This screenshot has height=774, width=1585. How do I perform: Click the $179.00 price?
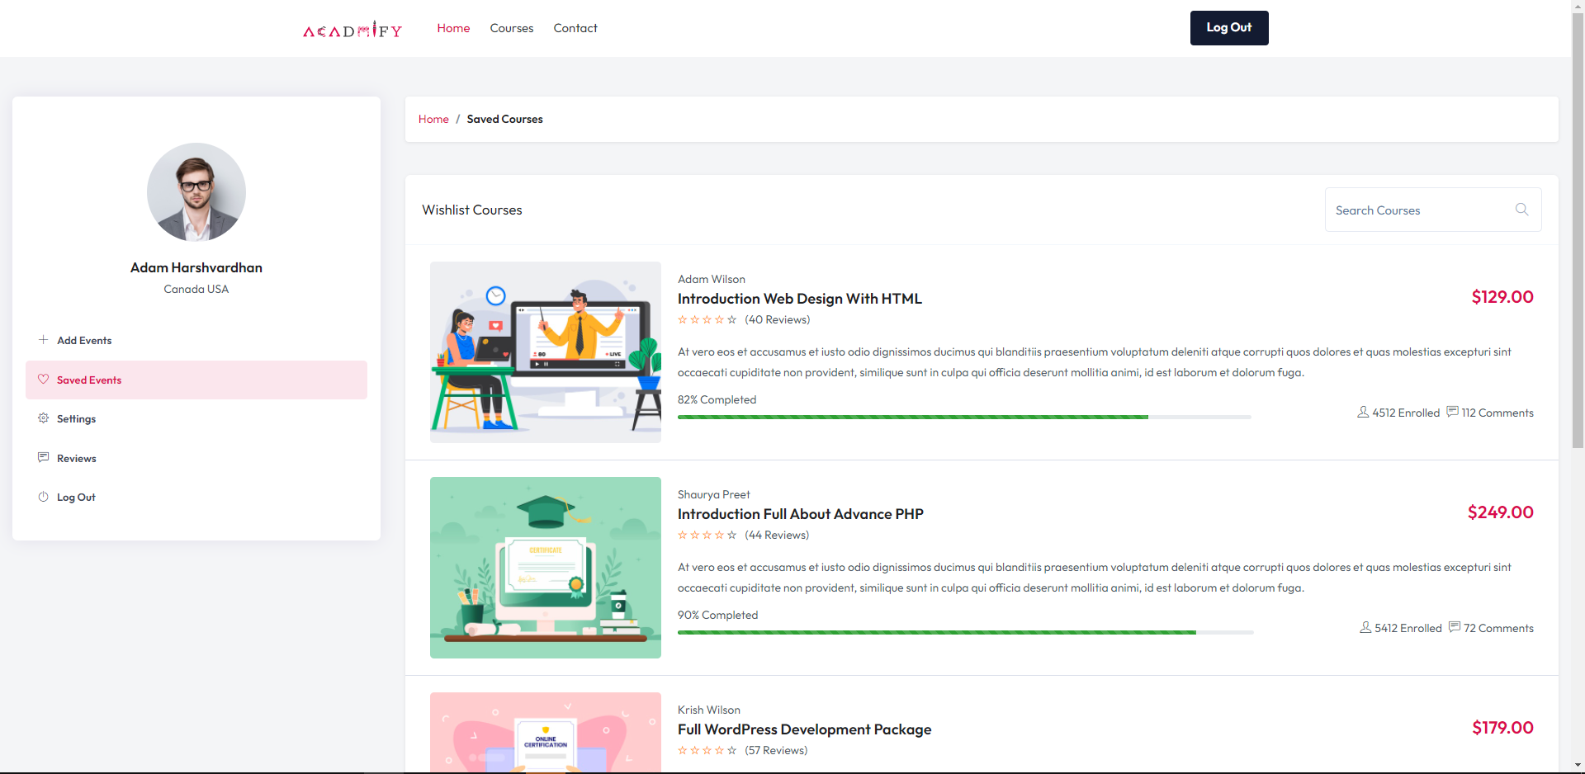[1502, 728]
